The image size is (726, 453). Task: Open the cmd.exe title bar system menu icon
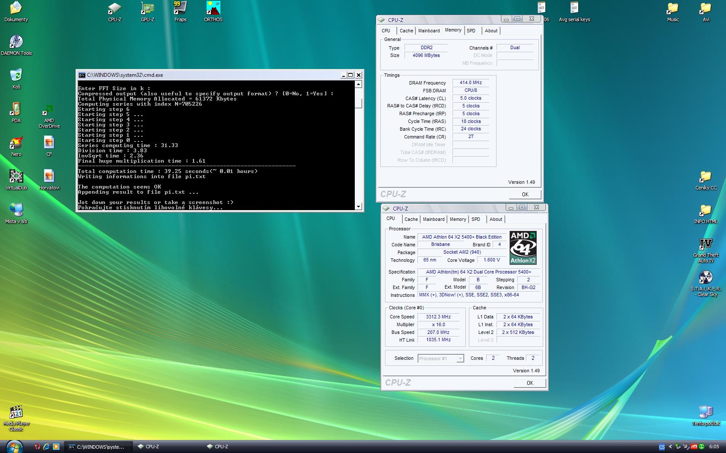(x=82, y=75)
